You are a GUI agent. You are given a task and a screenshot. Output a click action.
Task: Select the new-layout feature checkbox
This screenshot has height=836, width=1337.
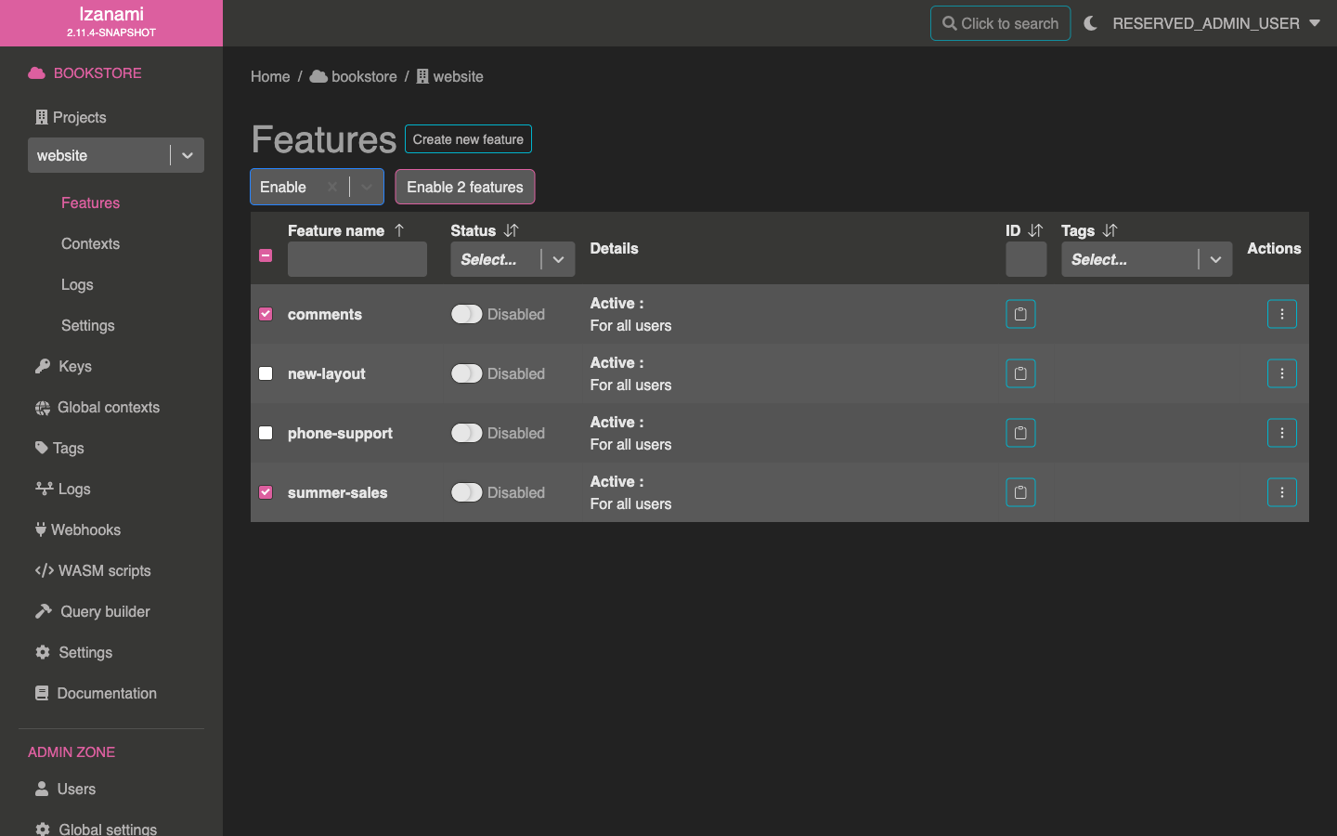tap(266, 373)
